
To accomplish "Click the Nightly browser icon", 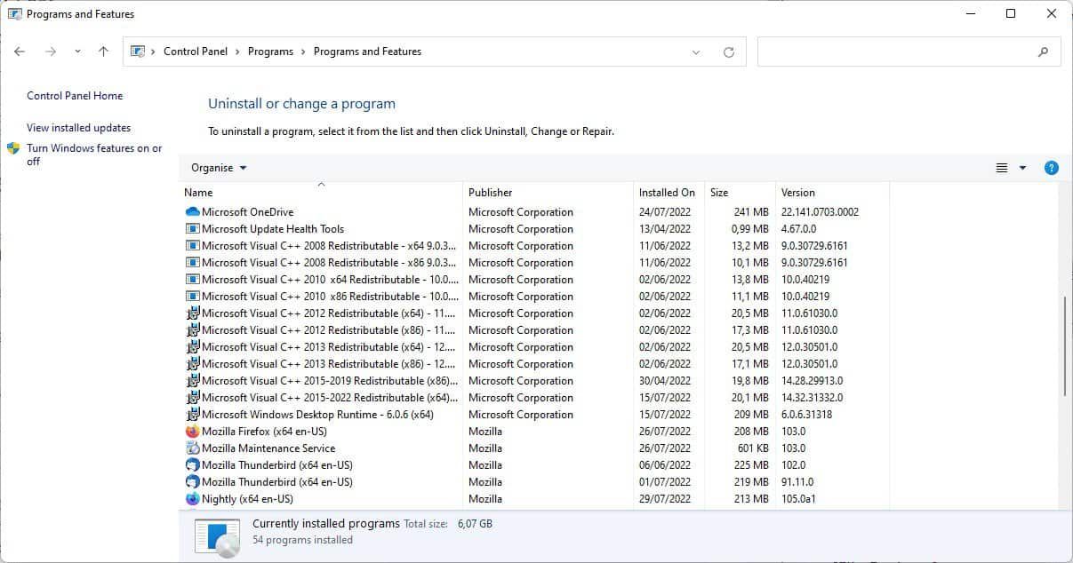I will 193,499.
